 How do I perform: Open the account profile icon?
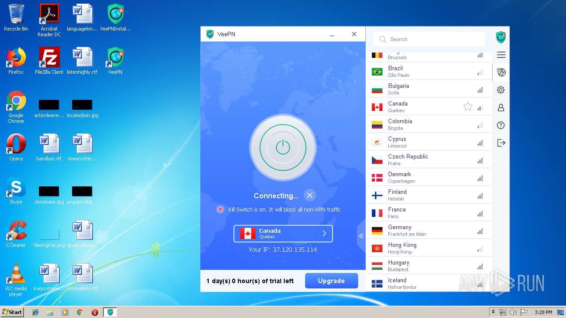(501, 107)
